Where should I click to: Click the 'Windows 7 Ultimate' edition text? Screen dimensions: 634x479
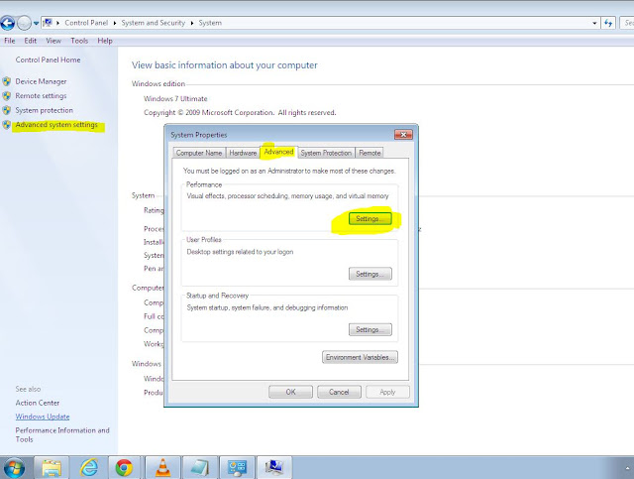pos(175,98)
